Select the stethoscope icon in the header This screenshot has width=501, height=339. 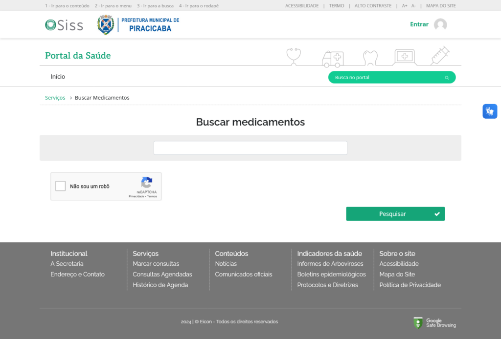tap(293, 55)
